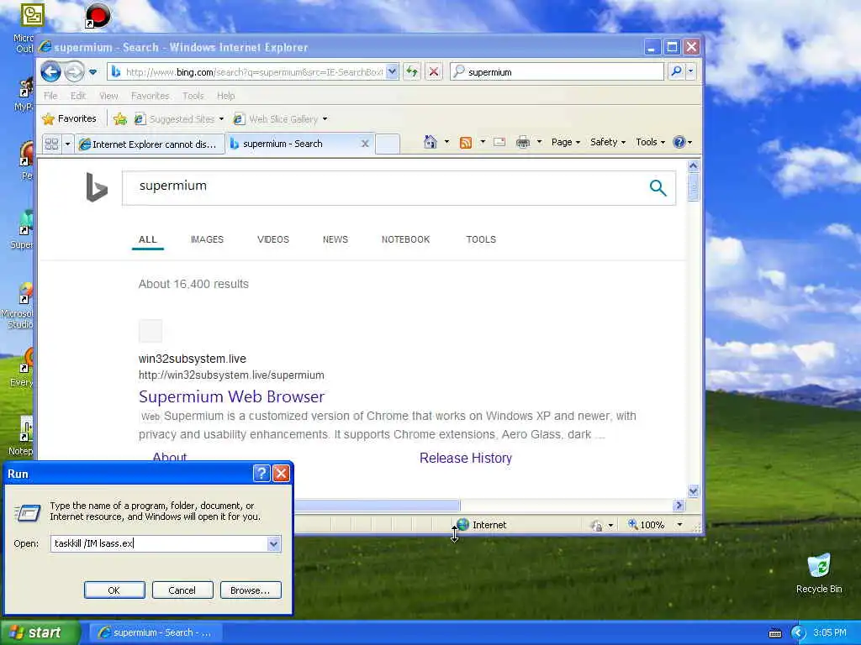
Task: Open a new blank tab
Action: [387, 144]
